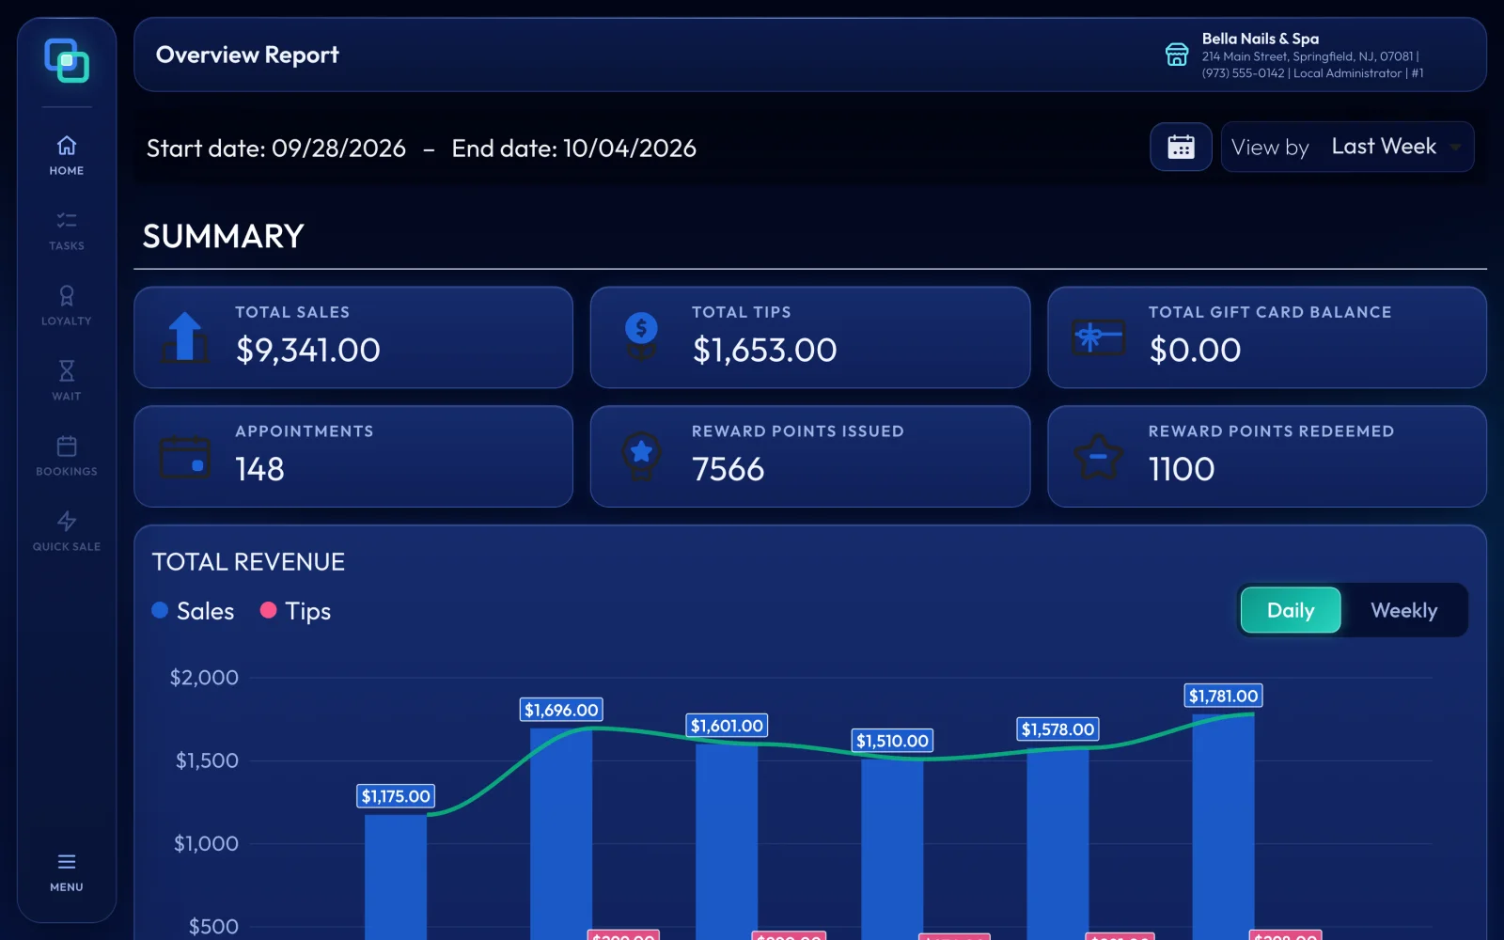Screen dimensions: 1504x940
Task: Open the hamburger Menu in the sidebar
Action: click(x=67, y=871)
